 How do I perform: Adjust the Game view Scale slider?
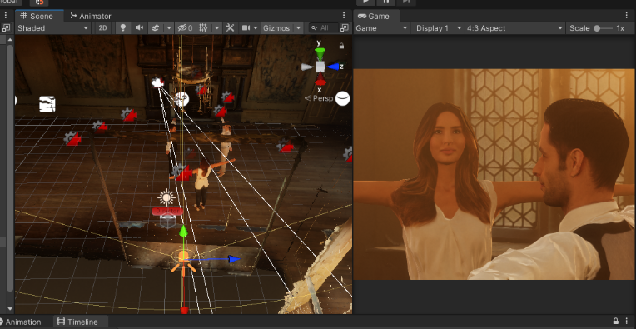(603, 28)
